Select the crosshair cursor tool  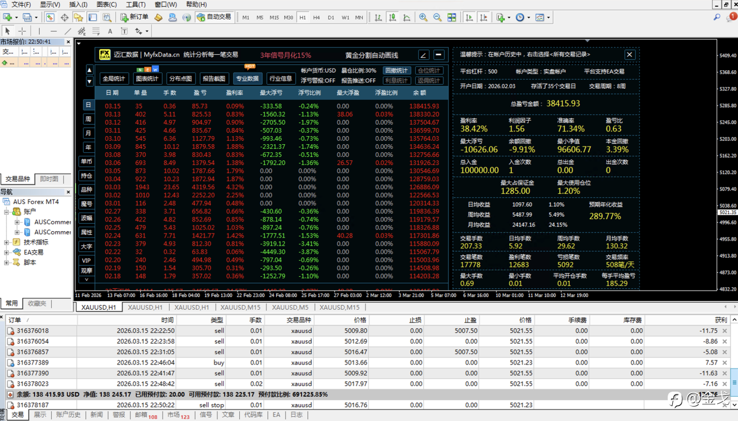click(22, 31)
